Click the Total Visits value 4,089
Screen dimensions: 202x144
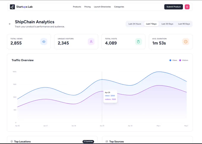[x=111, y=43]
